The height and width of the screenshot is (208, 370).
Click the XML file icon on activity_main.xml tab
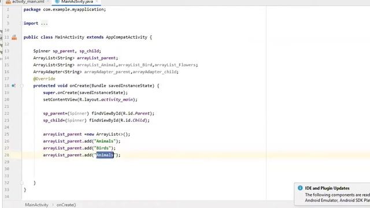coord(8,2)
